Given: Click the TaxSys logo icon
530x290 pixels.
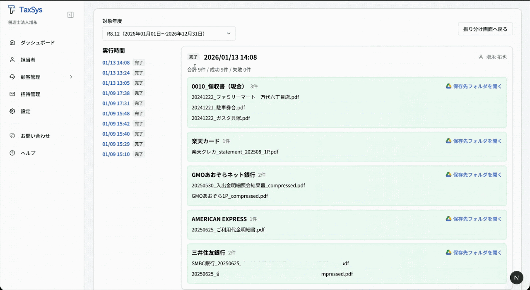Looking at the screenshot, I should [x=12, y=10].
